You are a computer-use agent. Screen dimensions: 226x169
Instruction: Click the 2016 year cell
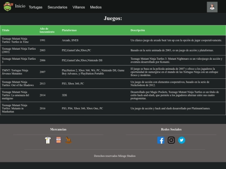49,108
